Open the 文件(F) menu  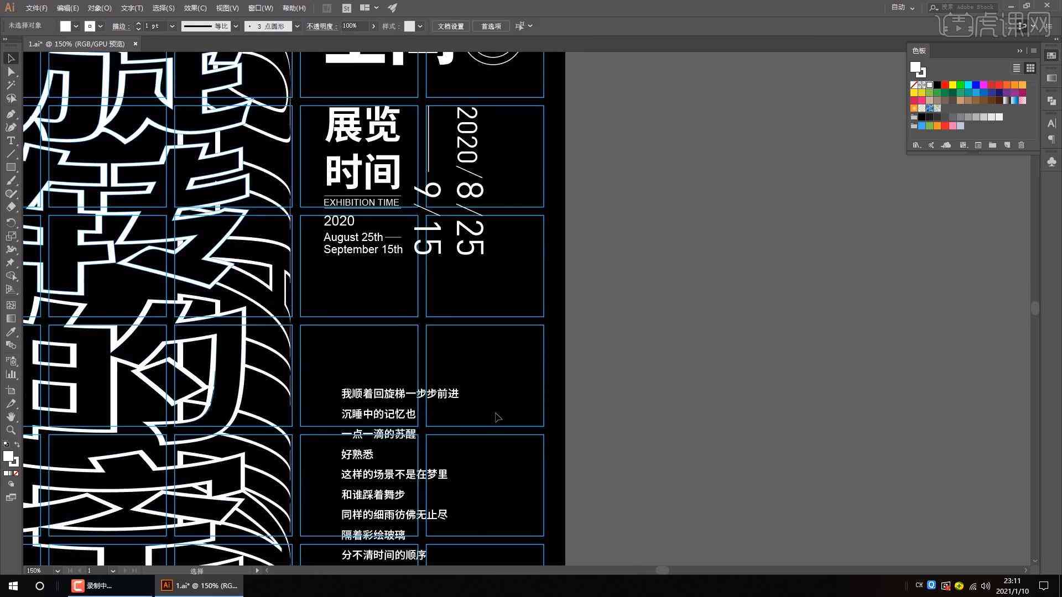tap(37, 8)
